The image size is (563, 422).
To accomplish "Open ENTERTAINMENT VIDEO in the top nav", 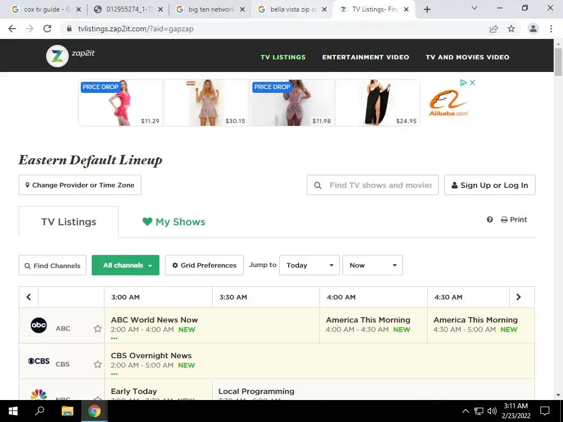I will (x=366, y=57).
